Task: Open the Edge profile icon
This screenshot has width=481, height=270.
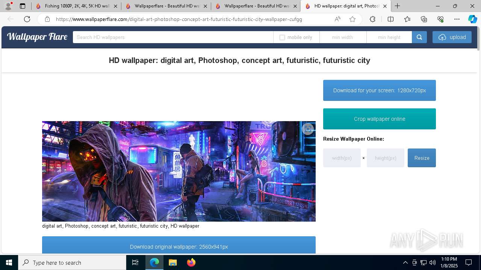Action: click(x=8, y=6)
